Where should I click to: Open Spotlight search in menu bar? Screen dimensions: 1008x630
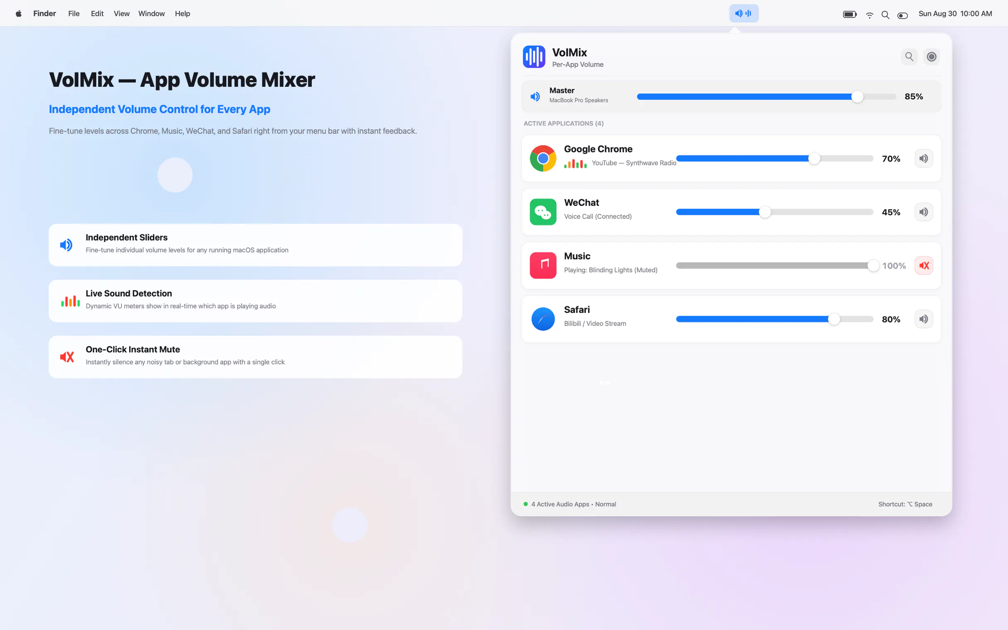click(x=886, y=15)
